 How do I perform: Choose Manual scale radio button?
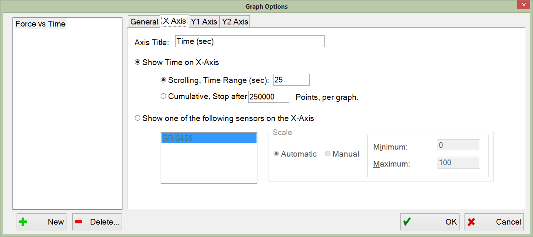point(342,154)
